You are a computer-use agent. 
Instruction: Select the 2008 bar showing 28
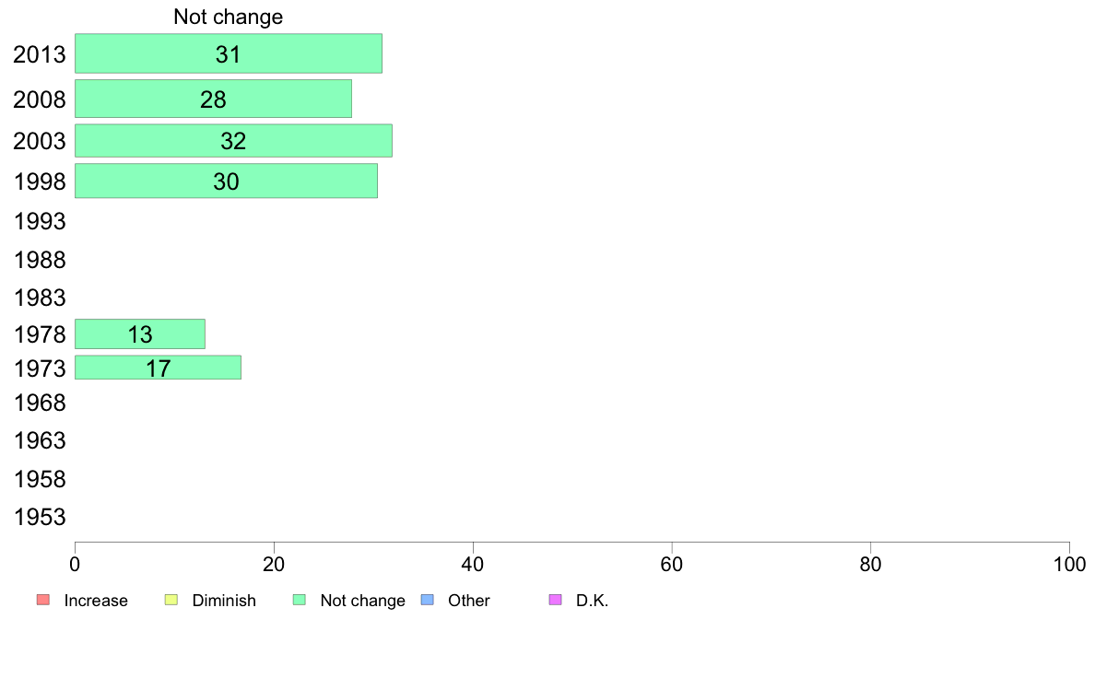(213, 99)
